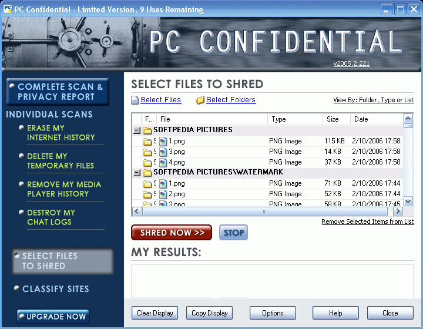Click the Select Folders link
The height and width of the screenshot is (329, 423).
[x=231, y=100]
